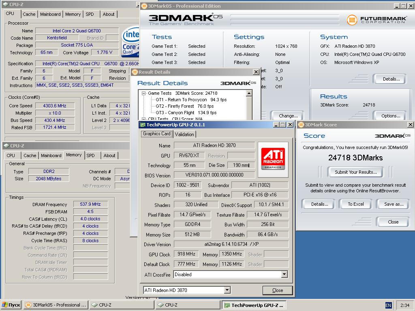
Task: Click the DRAM Frequency 537.9 MHz value
Action: [90, 204]
